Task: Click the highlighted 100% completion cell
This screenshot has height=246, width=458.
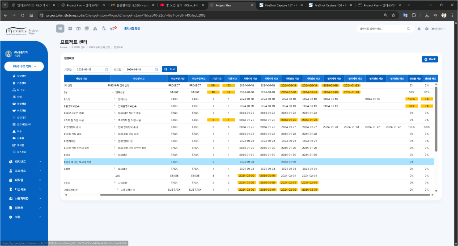Action: pos(411,99)
